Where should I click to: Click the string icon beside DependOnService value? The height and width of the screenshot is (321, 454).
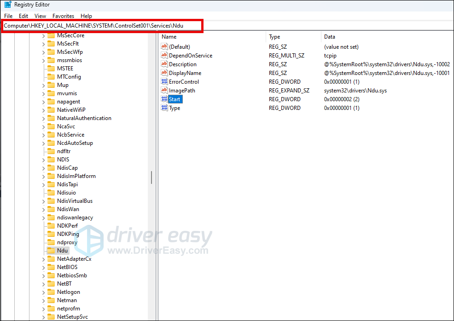click(x=164, y=56)
